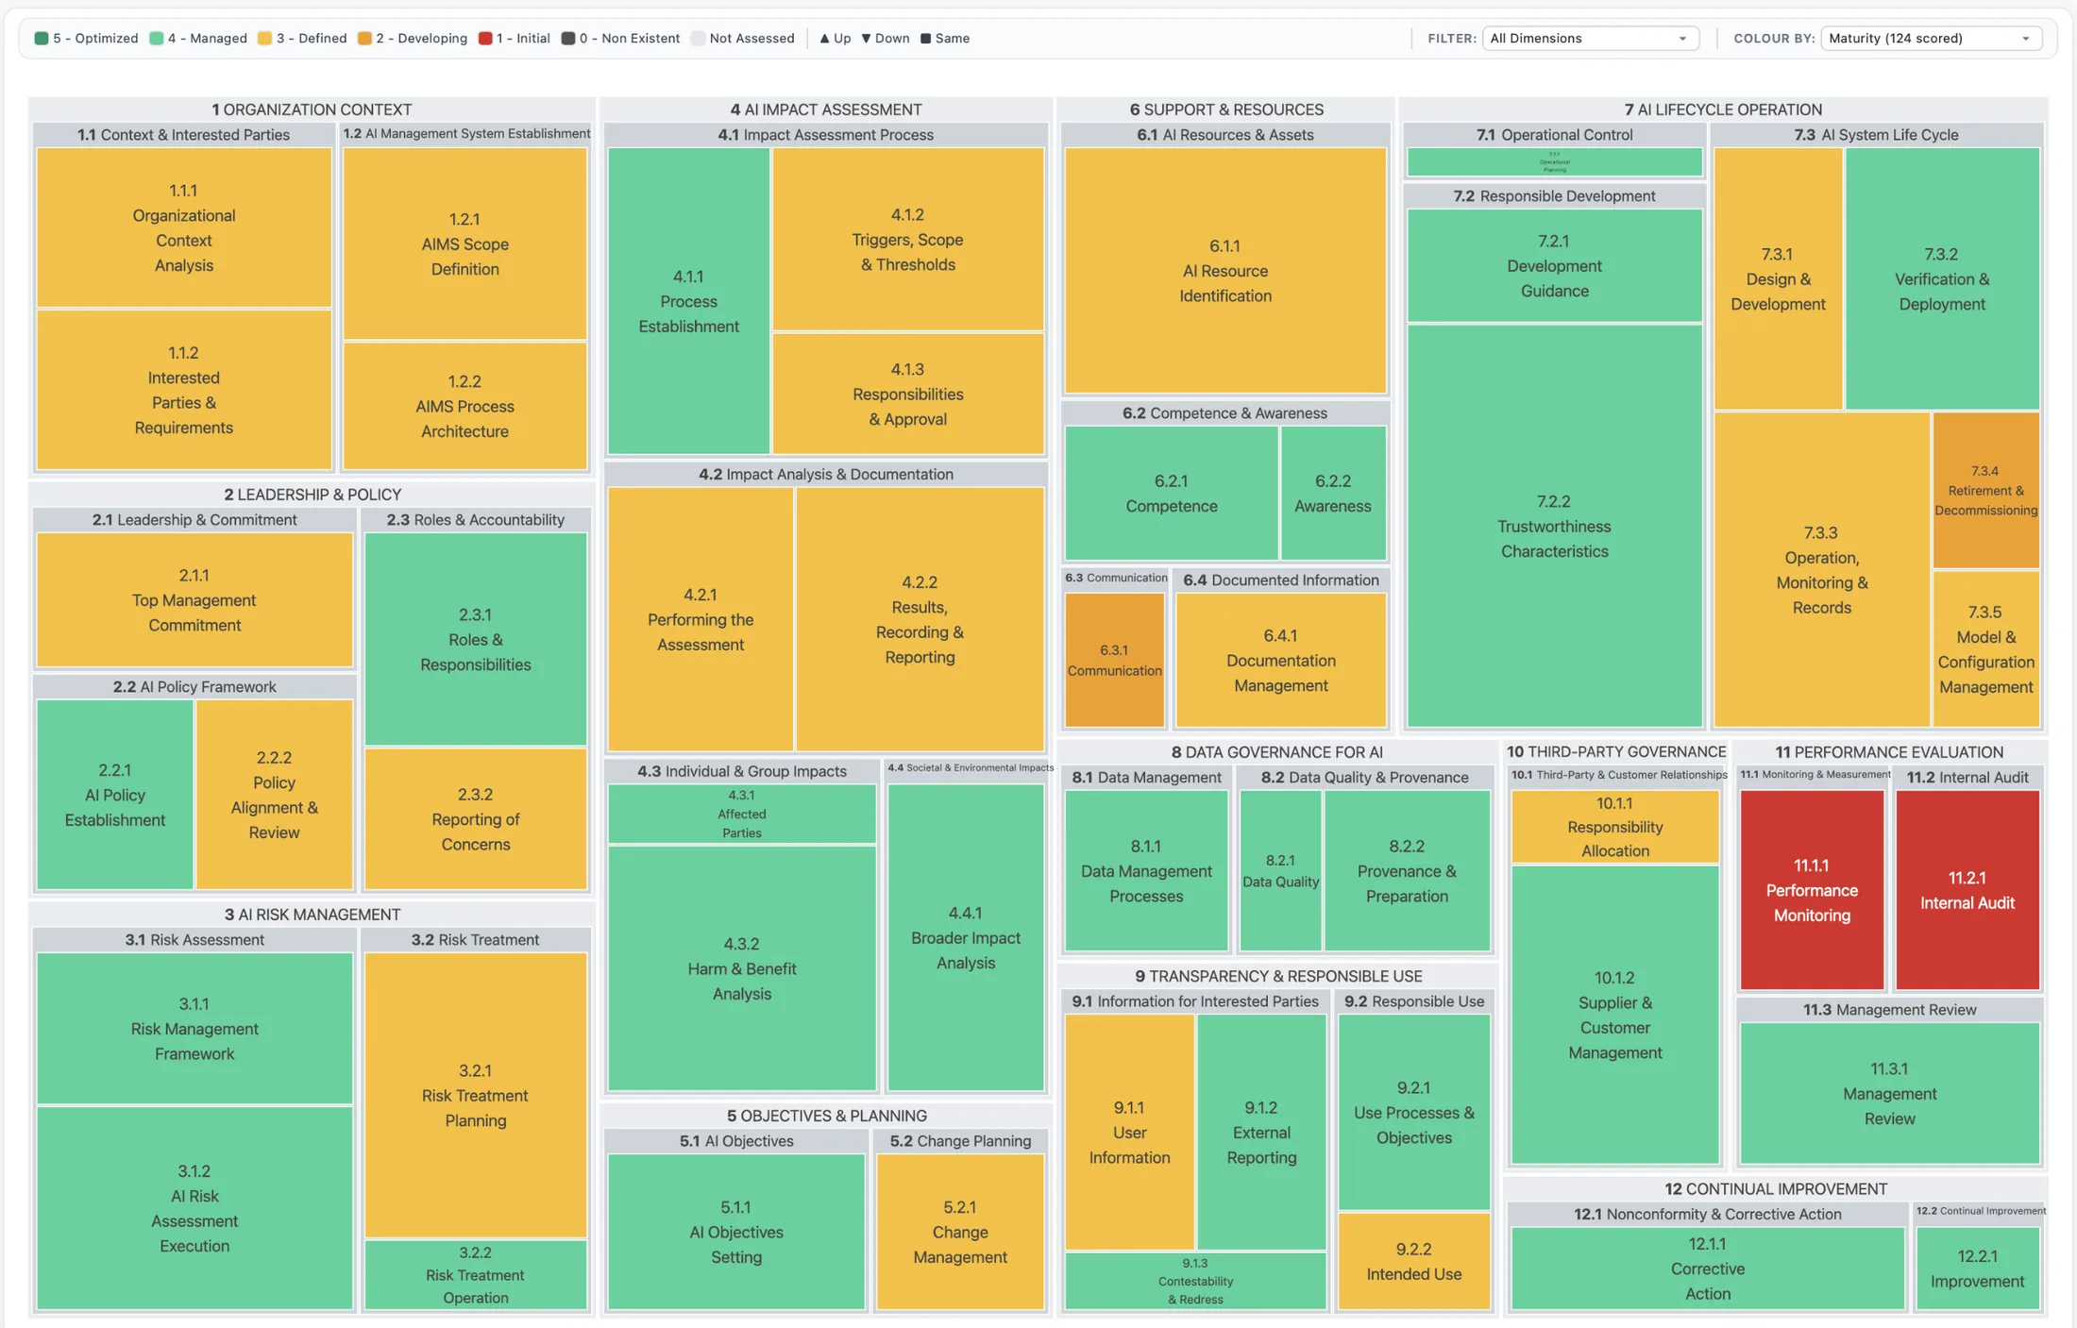Open tile 6.1.1 AI Resource Identification

1225,271
